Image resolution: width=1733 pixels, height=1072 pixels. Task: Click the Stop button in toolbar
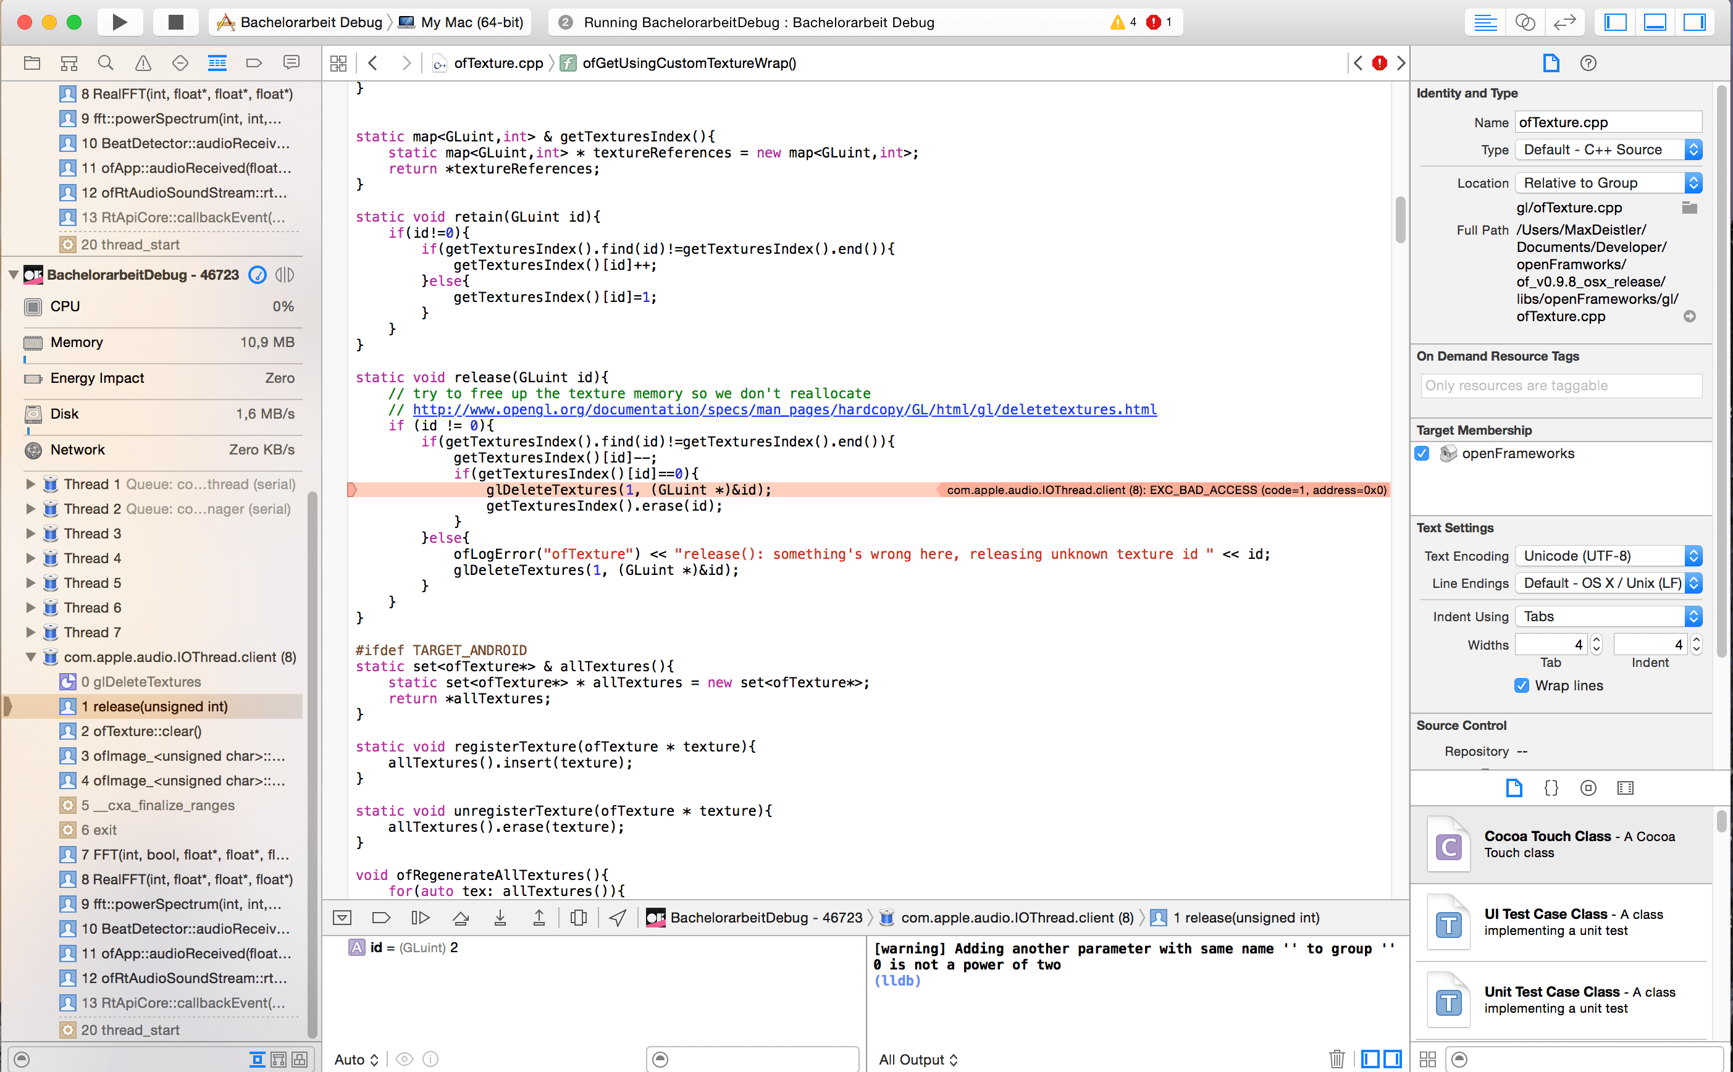(x=176, y=22)
